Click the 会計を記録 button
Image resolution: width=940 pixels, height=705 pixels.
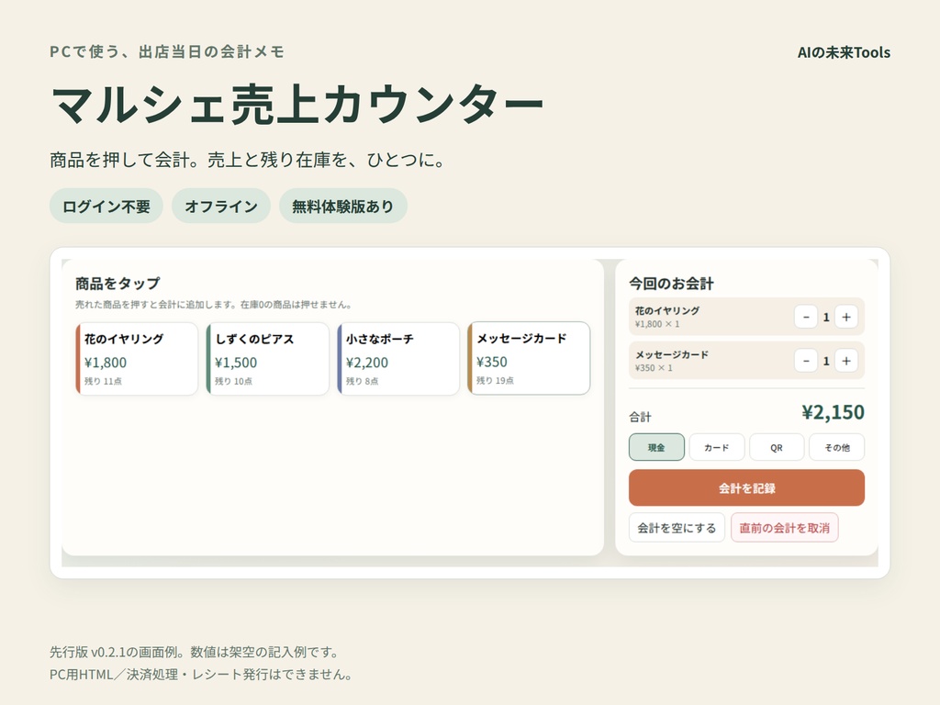click(746, 488)
